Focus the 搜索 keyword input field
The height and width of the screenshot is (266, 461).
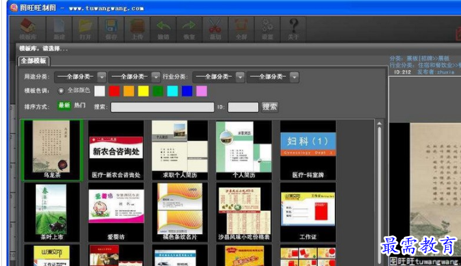(163, 107)
